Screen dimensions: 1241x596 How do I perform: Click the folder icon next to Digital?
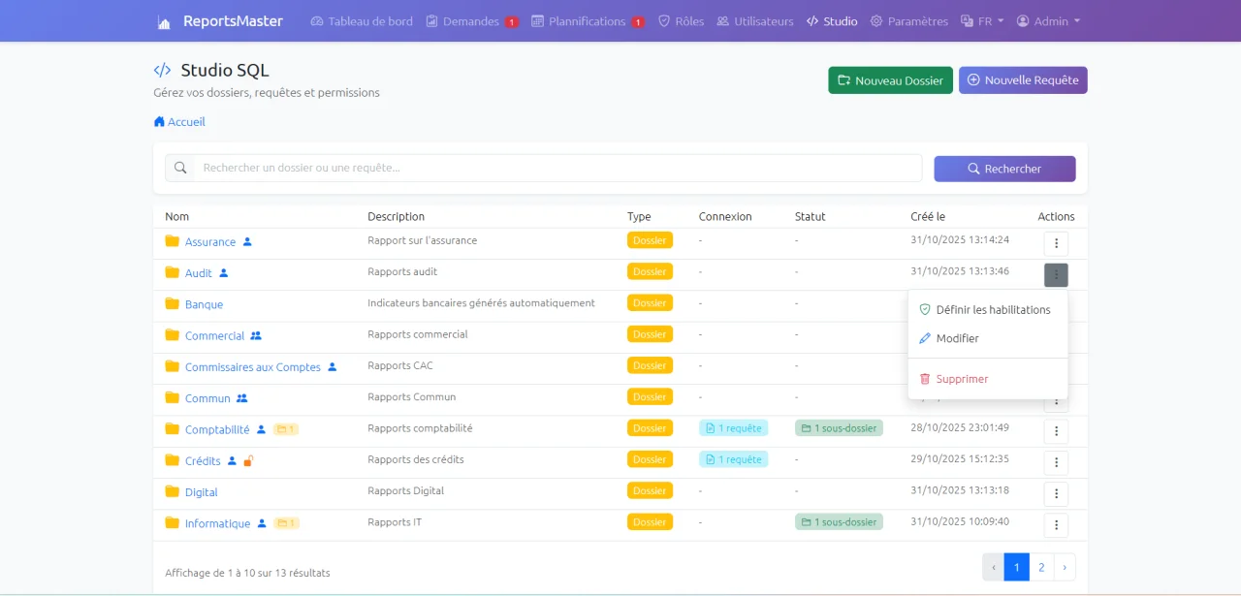(x=173, y=491)
